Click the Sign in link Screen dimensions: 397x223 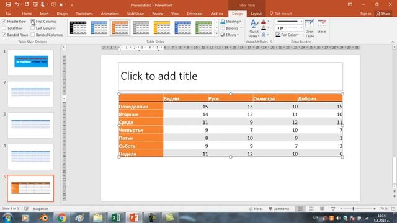365,14
